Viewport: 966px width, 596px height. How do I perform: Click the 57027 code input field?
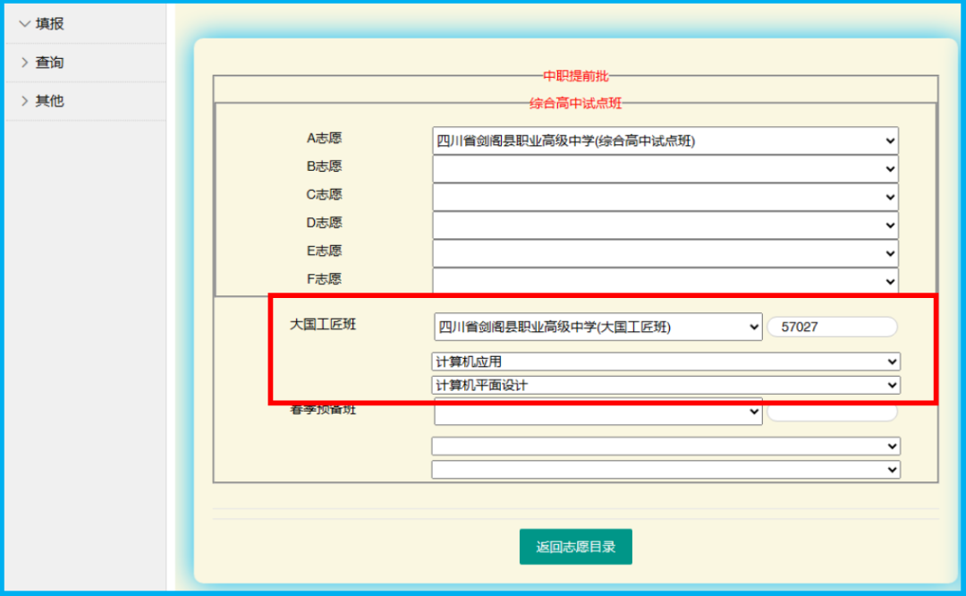pos(831,328)
